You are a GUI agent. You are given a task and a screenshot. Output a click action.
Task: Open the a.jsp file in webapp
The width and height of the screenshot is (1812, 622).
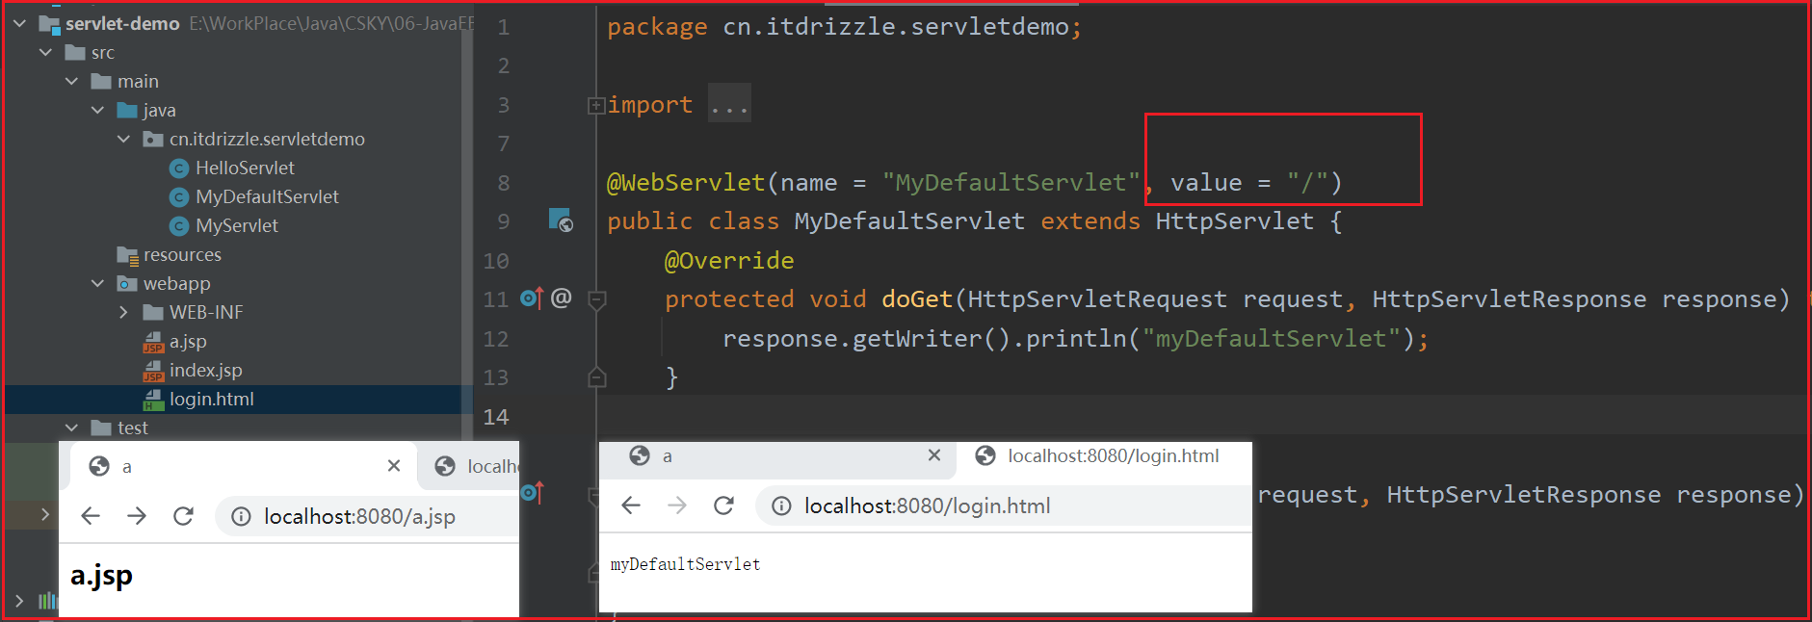[188, 341]
